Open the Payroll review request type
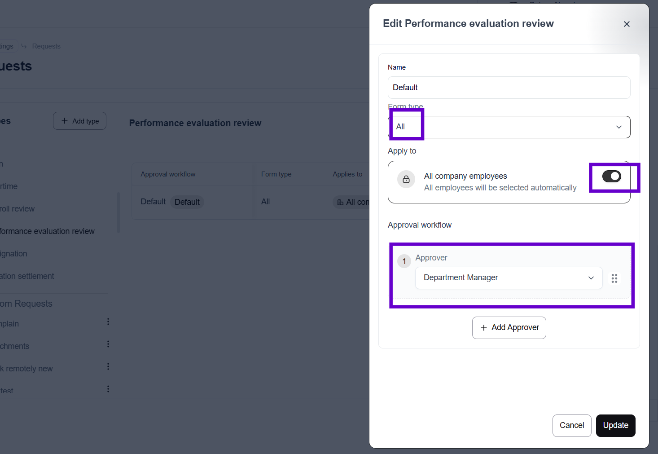 tap(18, 209)
